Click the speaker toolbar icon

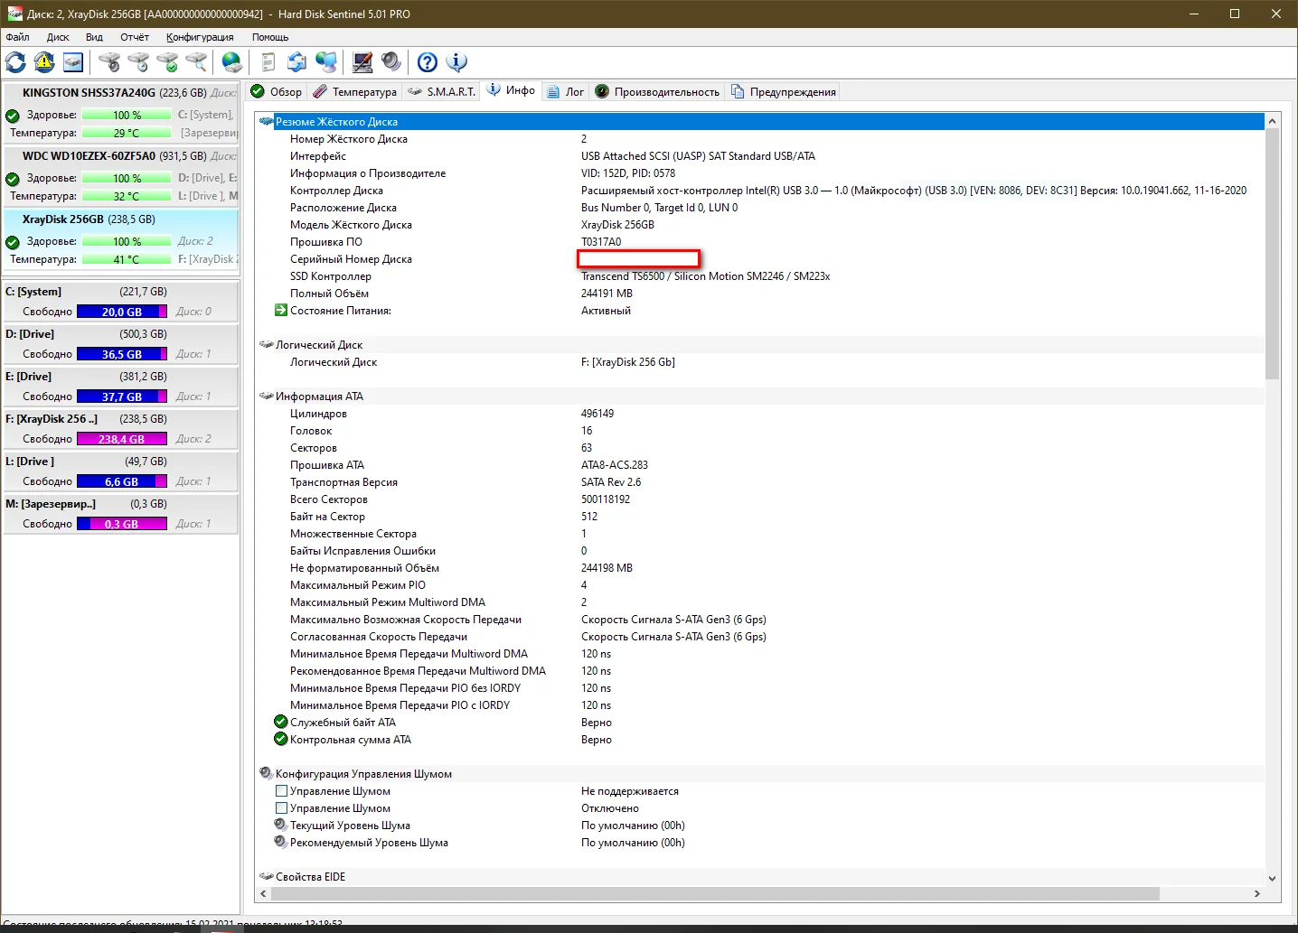(x=391, y=62)
